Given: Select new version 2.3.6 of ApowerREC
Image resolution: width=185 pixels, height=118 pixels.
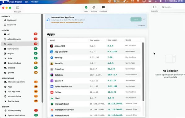Looking at the screenshot, I should pyautogui.click(x=110, y=46).
